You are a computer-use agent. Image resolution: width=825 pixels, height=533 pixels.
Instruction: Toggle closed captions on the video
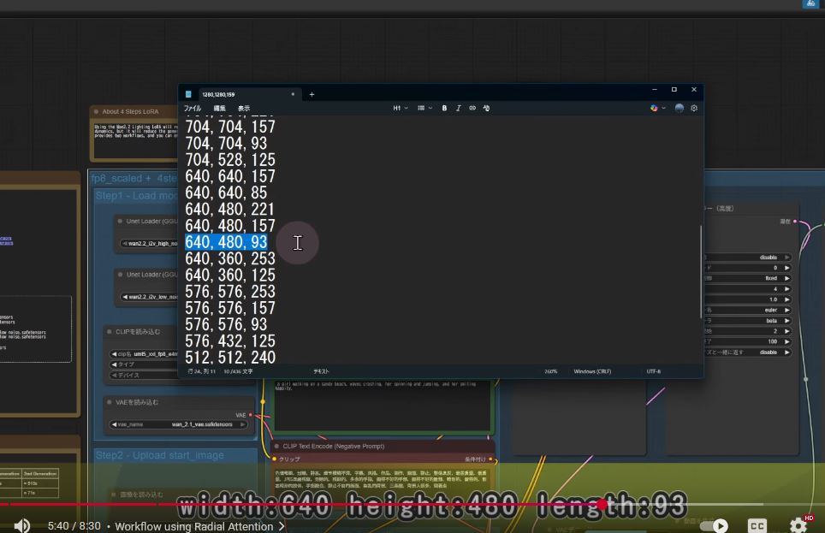point(757,525)
